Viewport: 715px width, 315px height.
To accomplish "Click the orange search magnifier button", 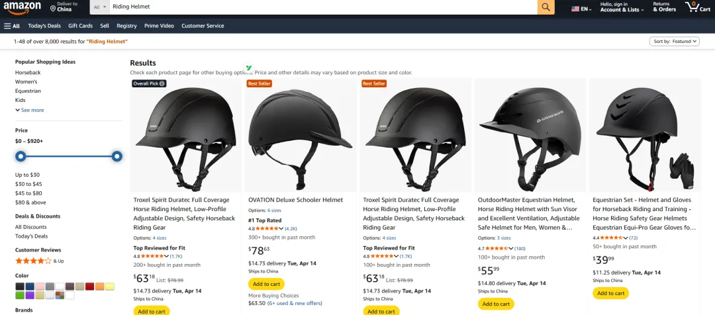I will [546, 7].
